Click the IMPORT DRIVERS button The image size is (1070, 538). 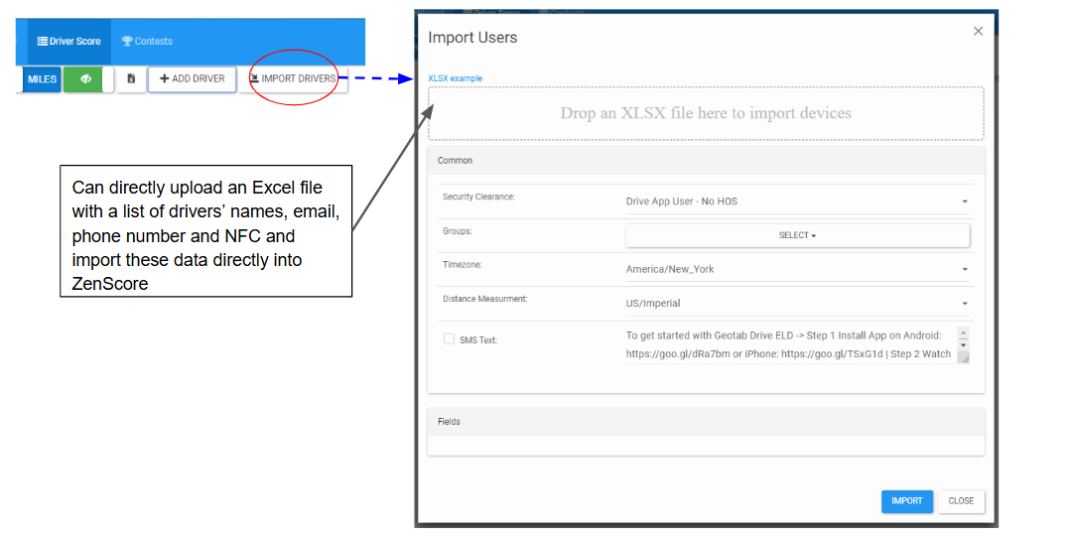[x=293, y=79]
